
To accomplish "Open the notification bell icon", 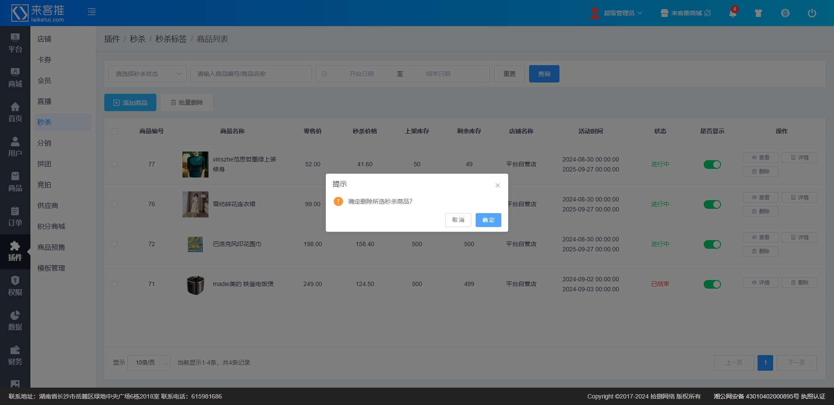I will click(732, 13).
